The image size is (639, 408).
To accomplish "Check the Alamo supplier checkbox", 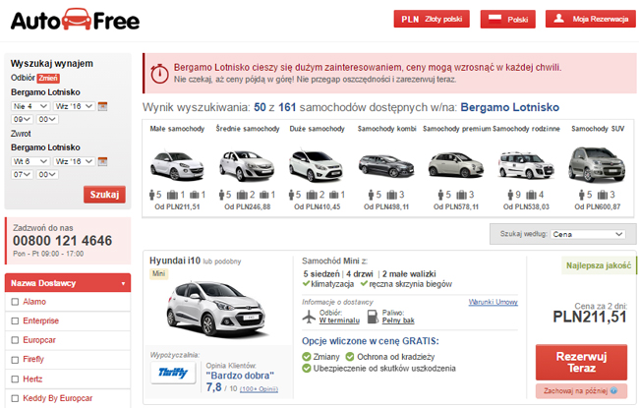I will (15, 302).
